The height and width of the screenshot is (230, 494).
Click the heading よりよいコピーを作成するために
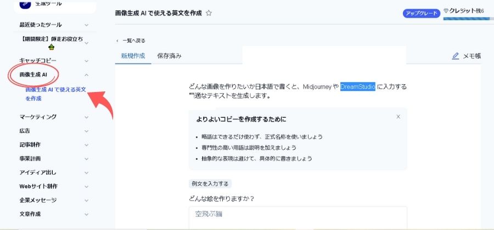241,119
